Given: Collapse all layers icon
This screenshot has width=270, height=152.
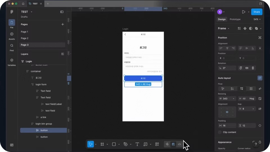Looking at the screenshot, I should (x=63, y=54).
